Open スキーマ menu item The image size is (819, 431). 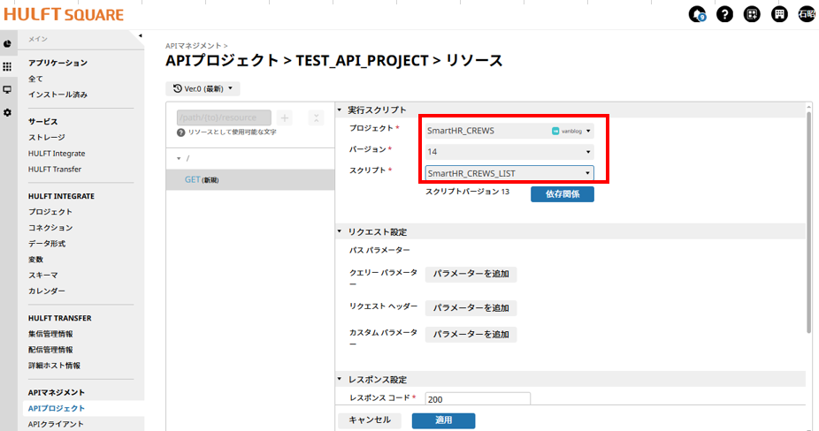42,275
